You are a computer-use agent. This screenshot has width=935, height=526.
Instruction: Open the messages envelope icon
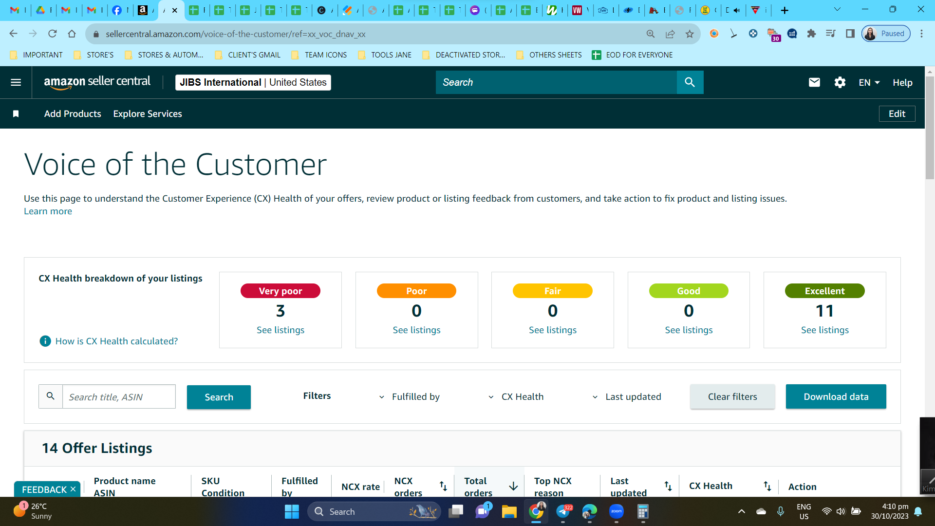click(814, 82)
